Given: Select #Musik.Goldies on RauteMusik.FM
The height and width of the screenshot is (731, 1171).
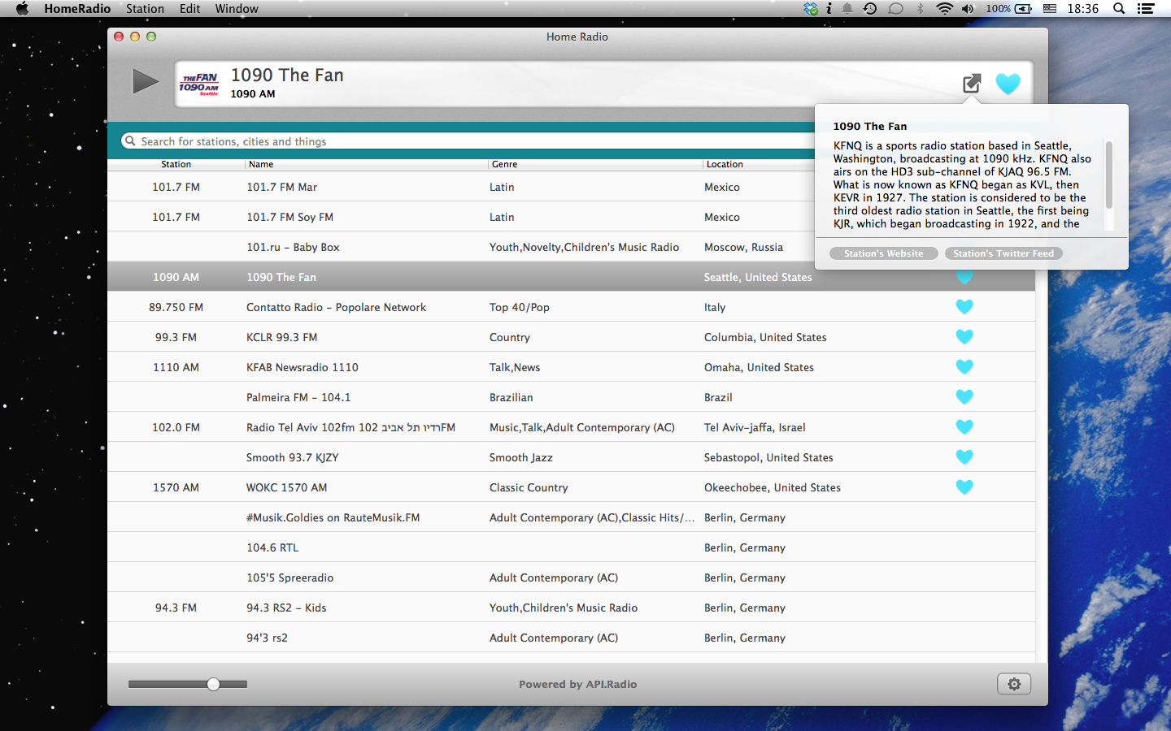Looking at the screenshot, I should [333, 517].
